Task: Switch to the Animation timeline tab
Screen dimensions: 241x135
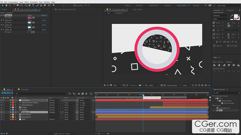Action: point(25,89)
